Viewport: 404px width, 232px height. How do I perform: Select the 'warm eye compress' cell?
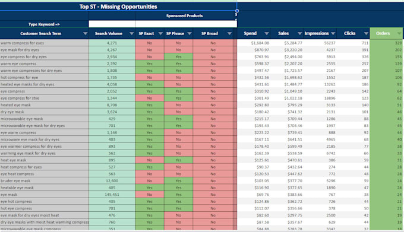(x=45, y=64)
